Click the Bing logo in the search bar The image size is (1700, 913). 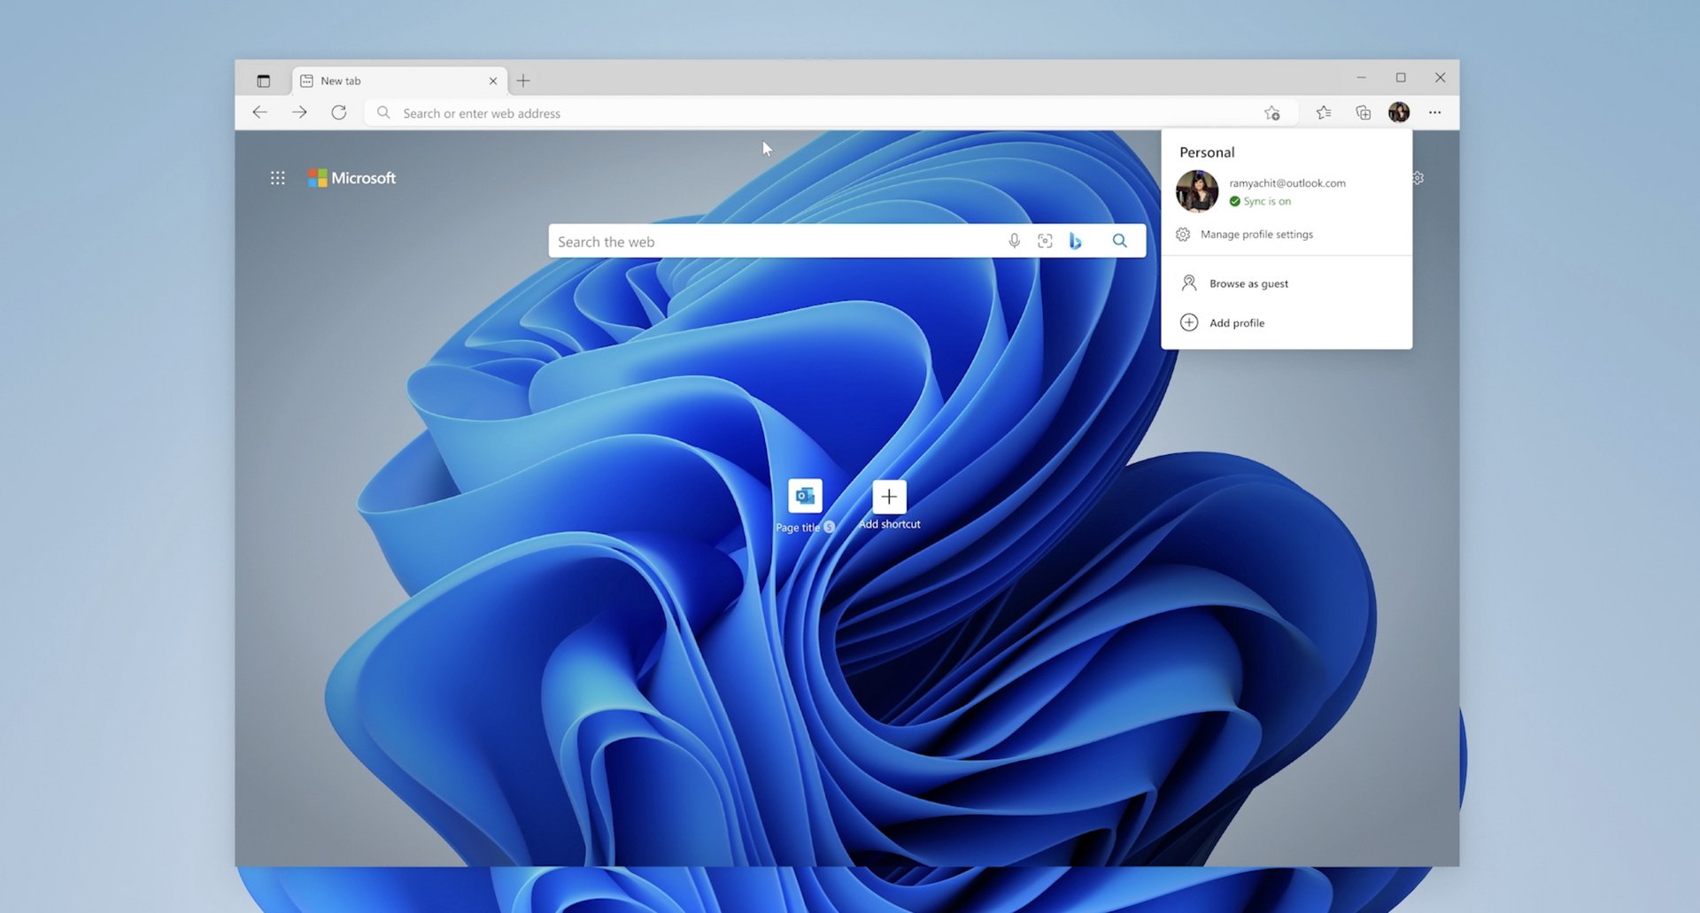pyautogui.click(x=1076, y=240)
